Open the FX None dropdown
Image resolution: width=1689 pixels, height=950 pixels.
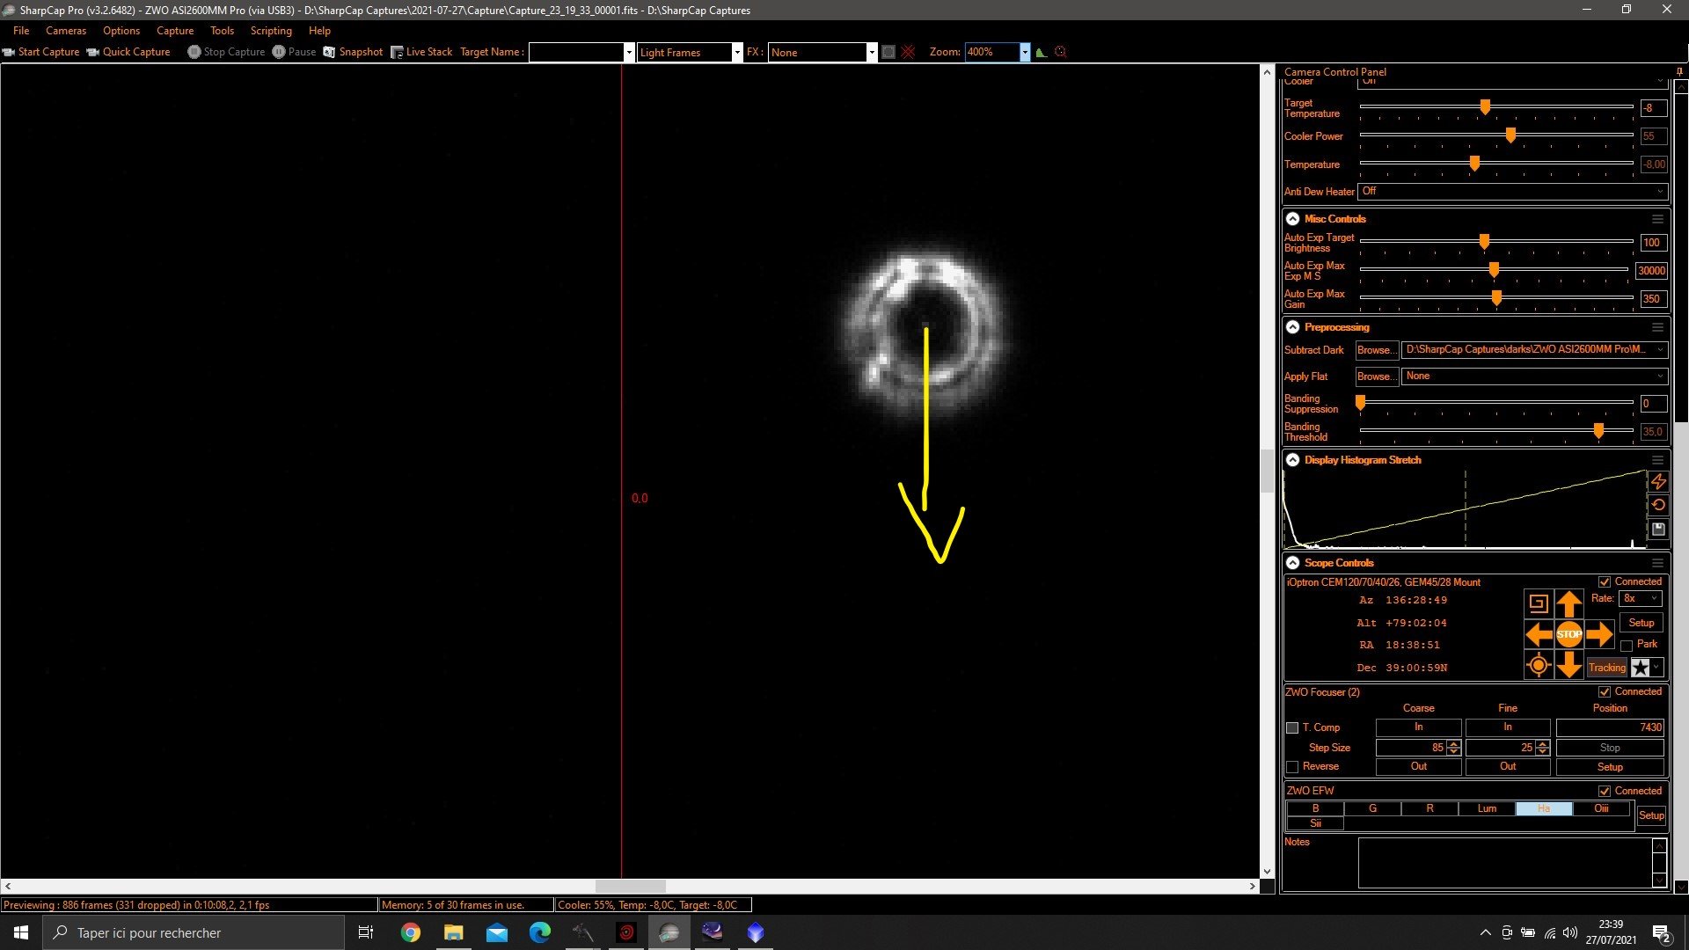[872, 53]
